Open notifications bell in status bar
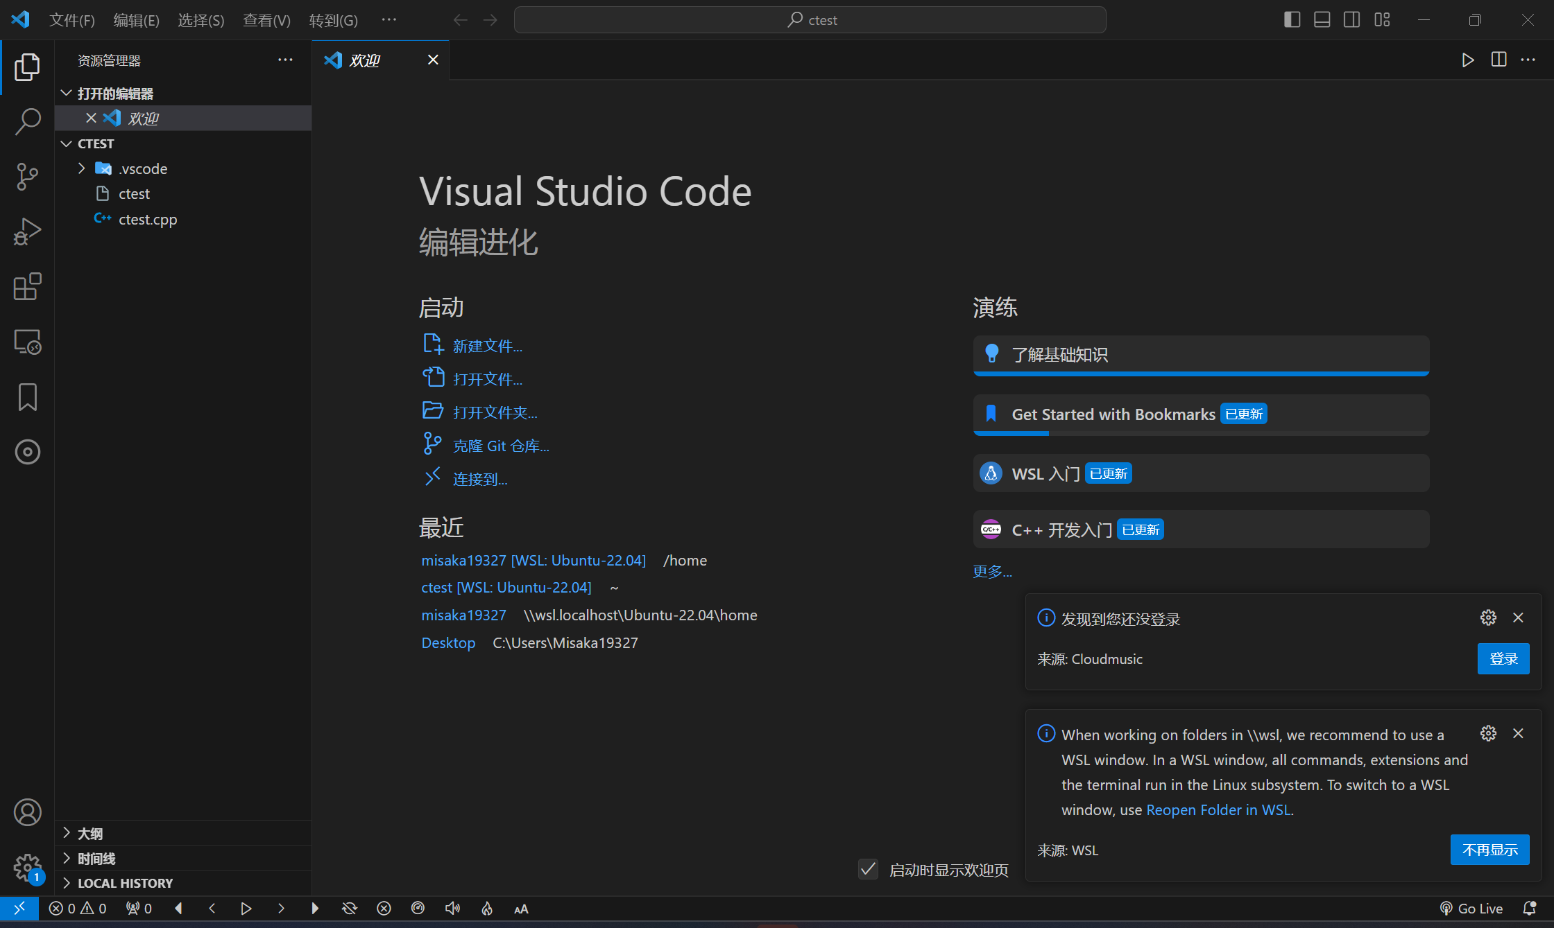The height and width of the screenshot is (928, 1554). coord(1529,909)
